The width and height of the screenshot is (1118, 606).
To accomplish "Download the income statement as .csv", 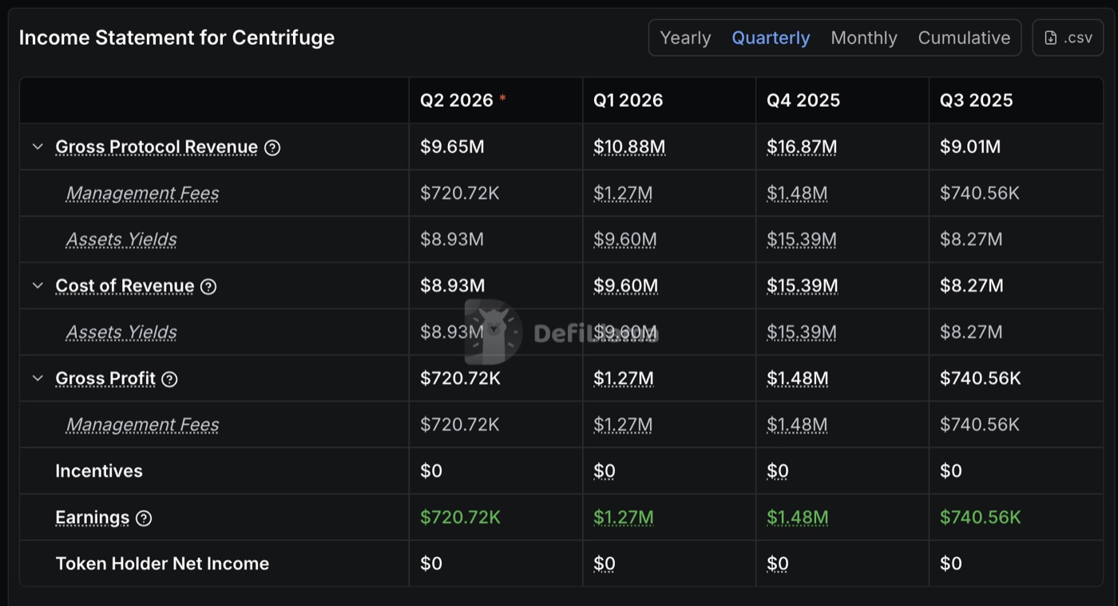I will click(1068, 37).
